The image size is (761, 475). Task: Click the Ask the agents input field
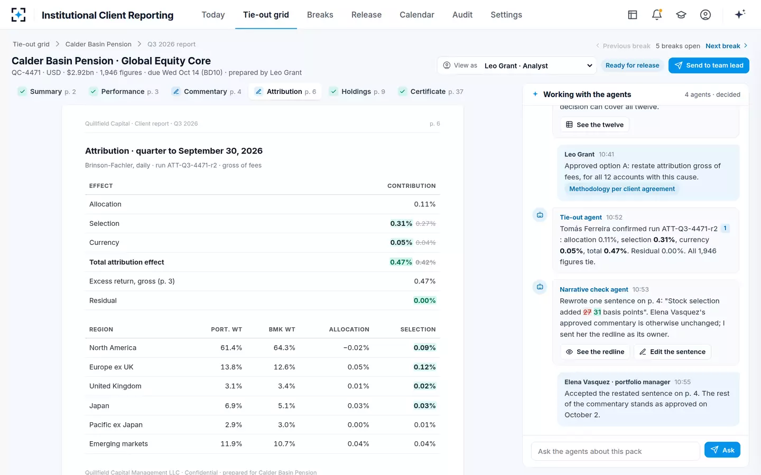click(616, 451)
